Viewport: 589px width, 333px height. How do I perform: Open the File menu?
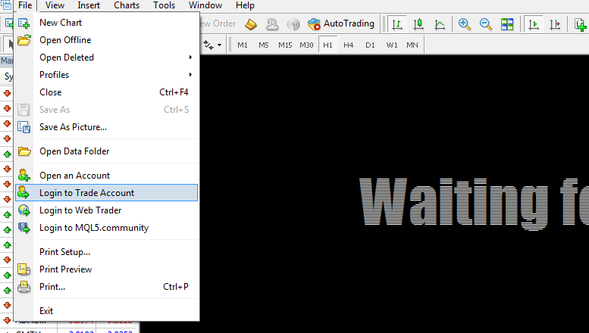click(25, 5)
